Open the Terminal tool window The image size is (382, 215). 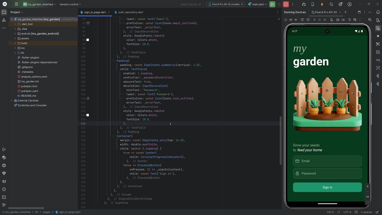(4, 197)
